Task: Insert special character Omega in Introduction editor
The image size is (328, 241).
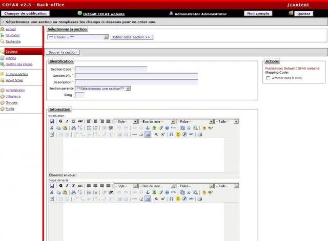Action: (171, 135)
